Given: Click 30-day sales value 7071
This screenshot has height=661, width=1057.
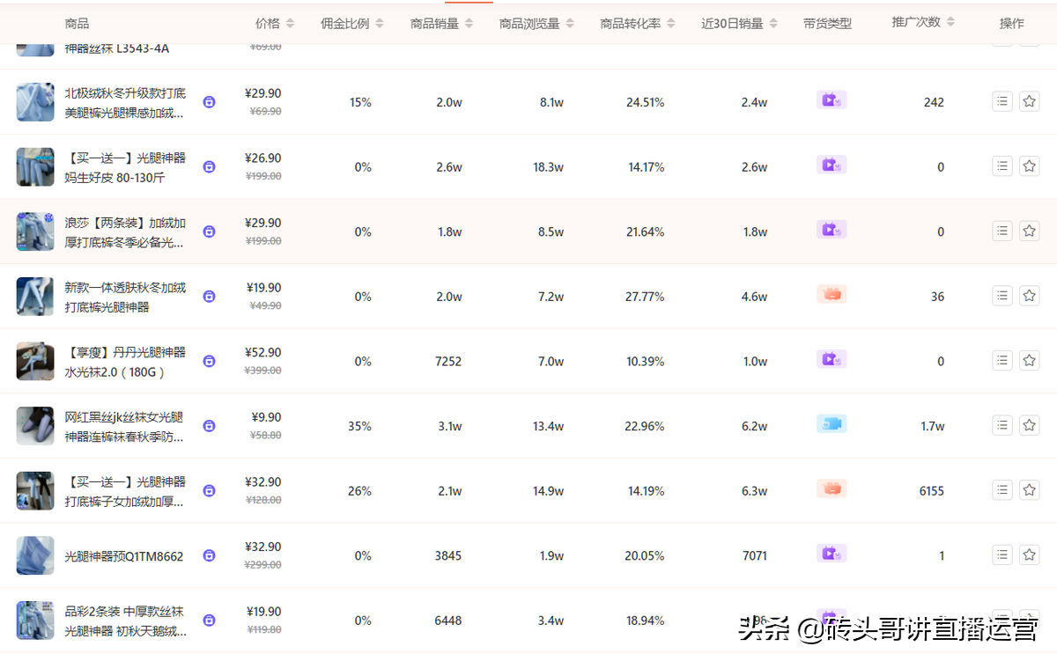Looking at the screenshot, I should coord(755,556).
